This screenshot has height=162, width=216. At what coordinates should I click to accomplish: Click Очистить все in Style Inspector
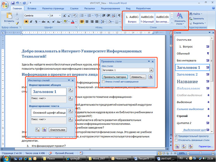click(57, 130)
